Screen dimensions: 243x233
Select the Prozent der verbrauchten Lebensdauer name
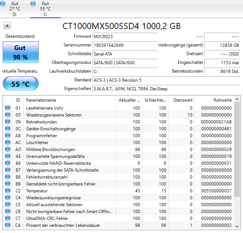click(63, 225)
